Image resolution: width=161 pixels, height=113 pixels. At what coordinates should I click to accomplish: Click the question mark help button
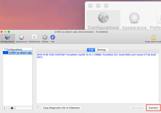38,108
